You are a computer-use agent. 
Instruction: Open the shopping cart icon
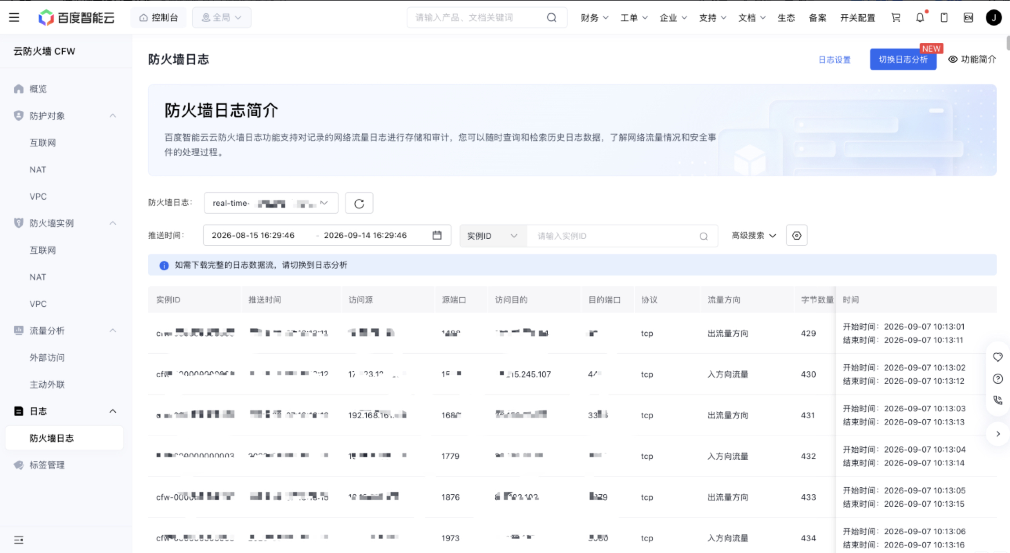click(x=896, y=18)
